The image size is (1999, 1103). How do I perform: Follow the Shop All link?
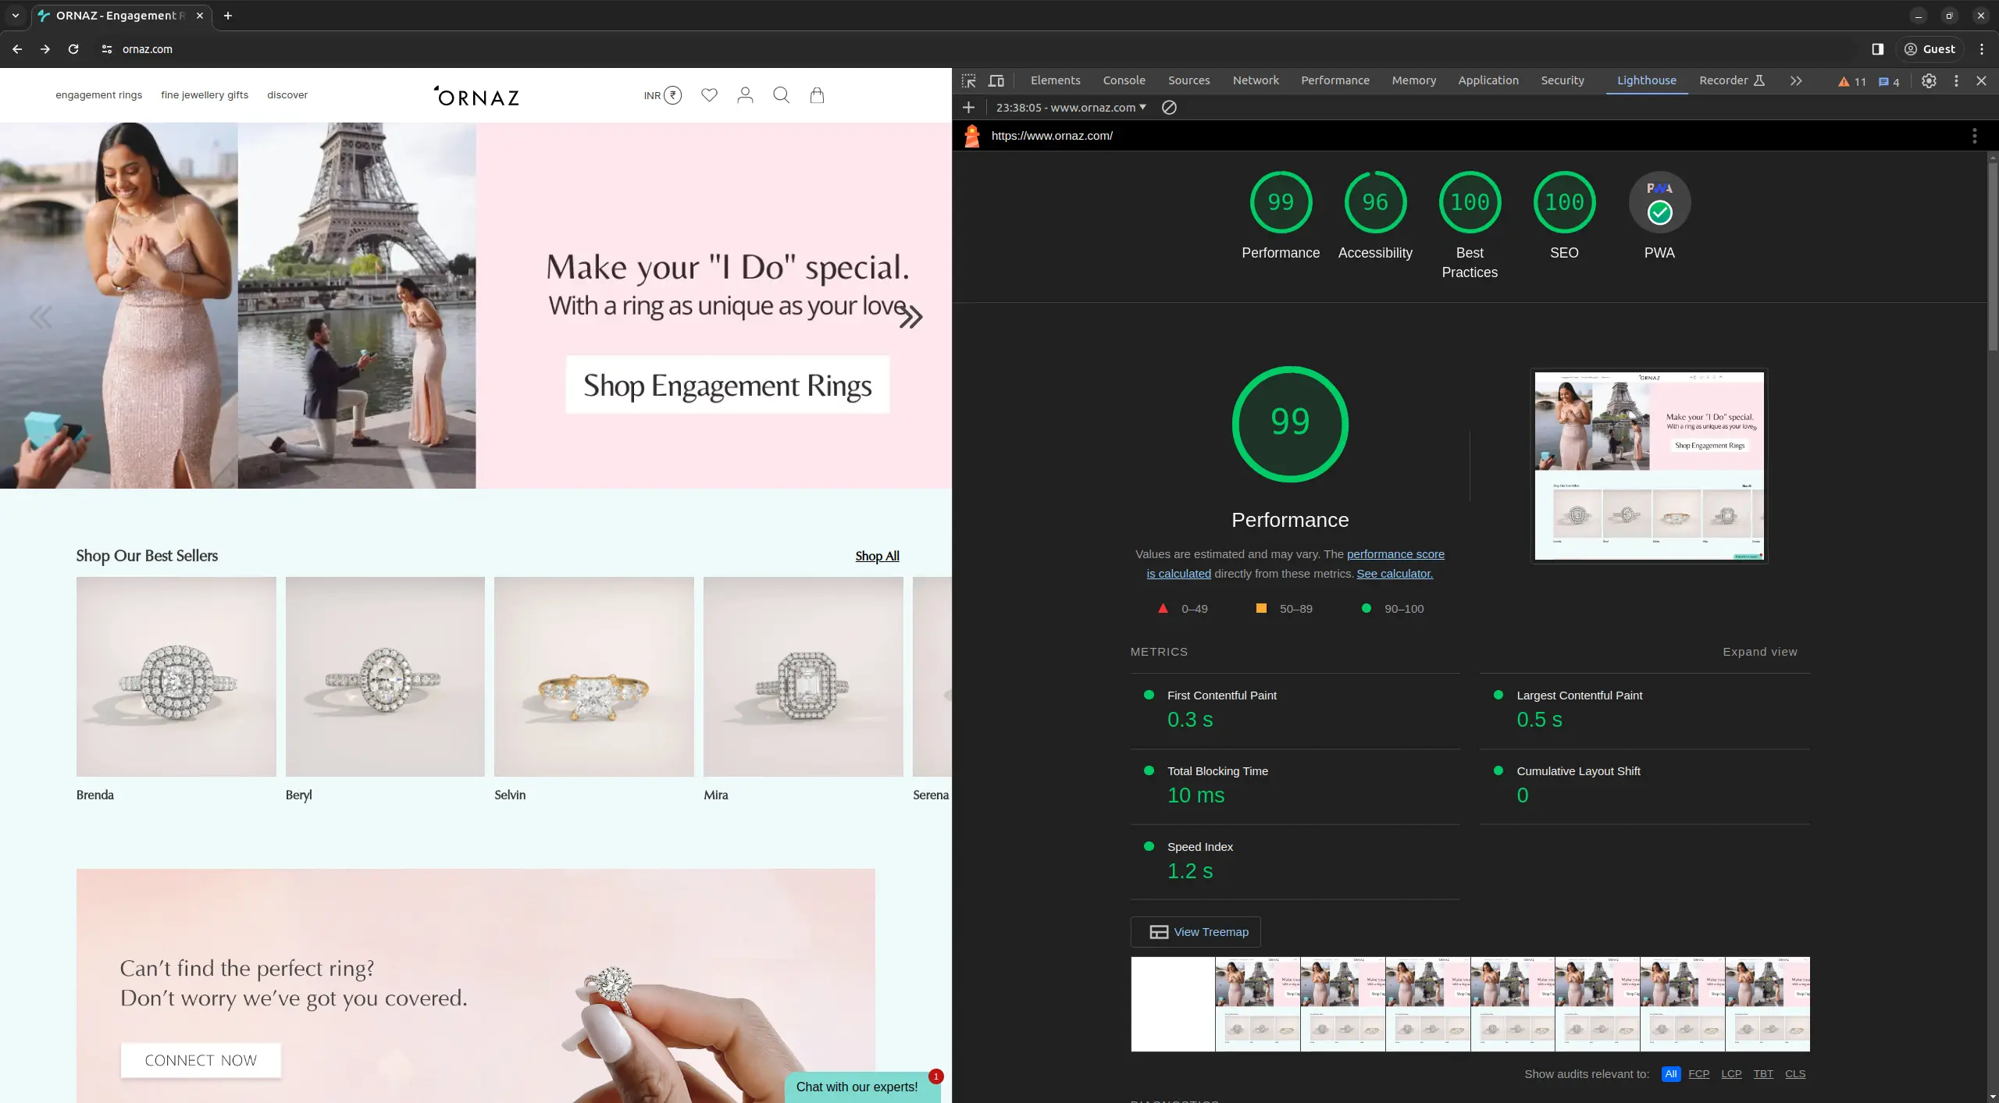click(x=877, y=556)
